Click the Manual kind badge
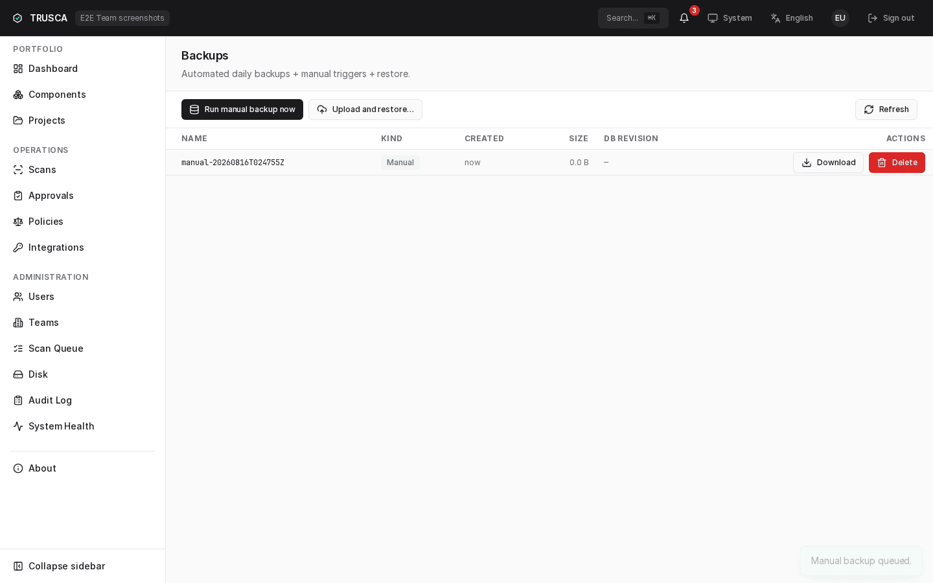Viewport: 933px width, 583px height. click(x=400, y=163)
